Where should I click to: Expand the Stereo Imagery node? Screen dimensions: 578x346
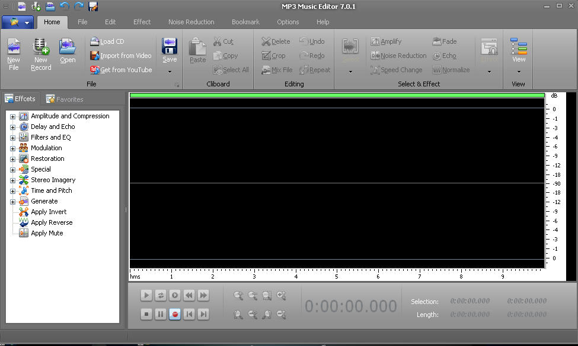[12, 180]
